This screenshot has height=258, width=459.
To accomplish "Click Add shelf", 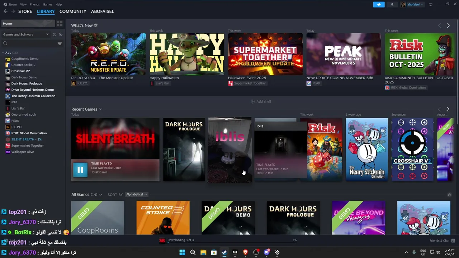I will coord(261,101).
